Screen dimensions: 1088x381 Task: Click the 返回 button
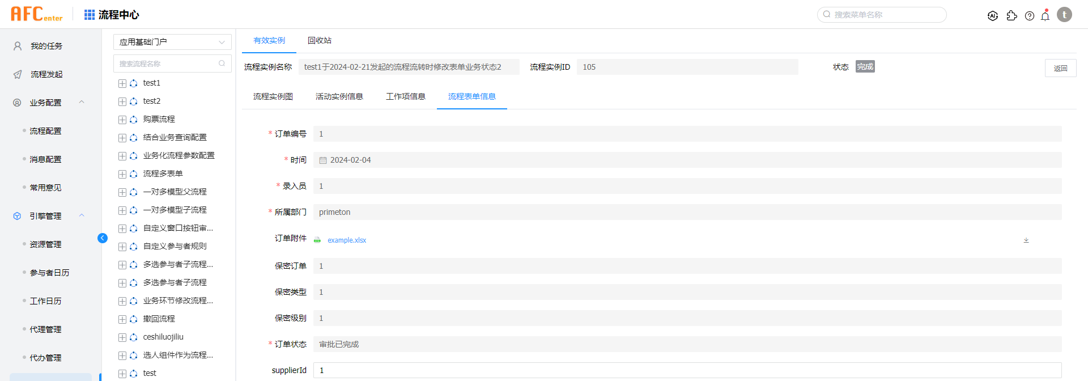point(1060,68)
